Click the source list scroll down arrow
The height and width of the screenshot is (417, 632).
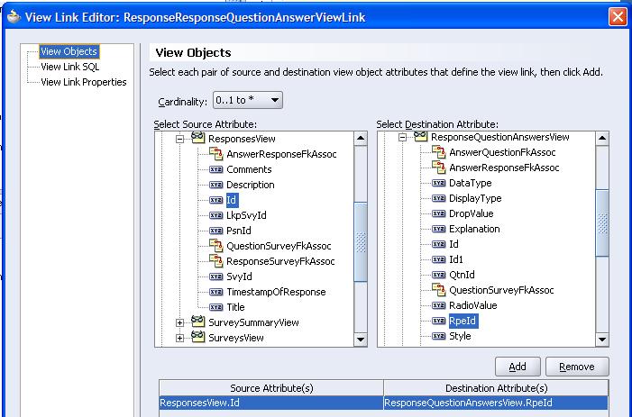[x=361, y=340]
